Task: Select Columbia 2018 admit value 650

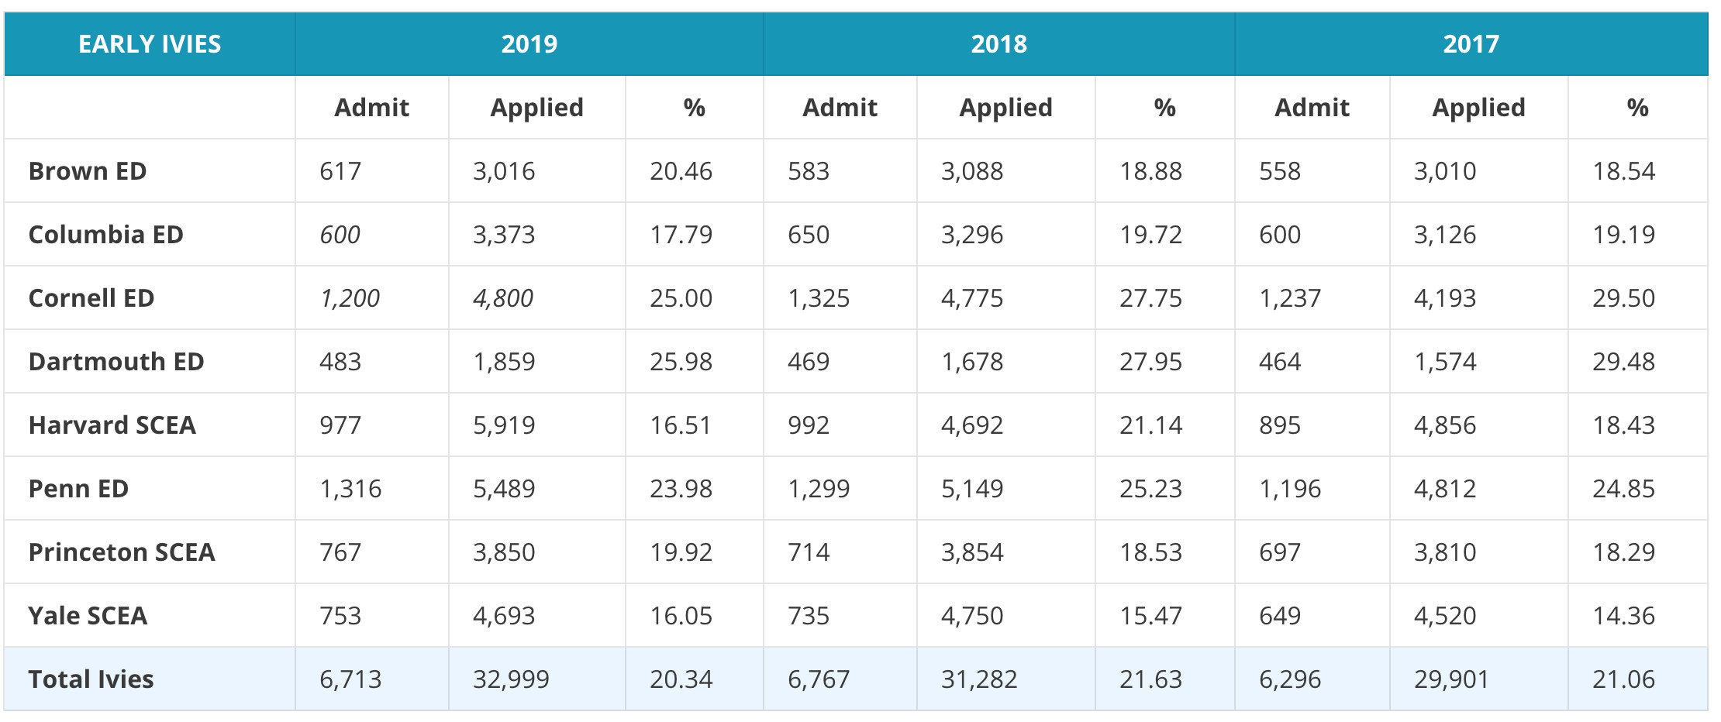Action: [x=809, y=235]
